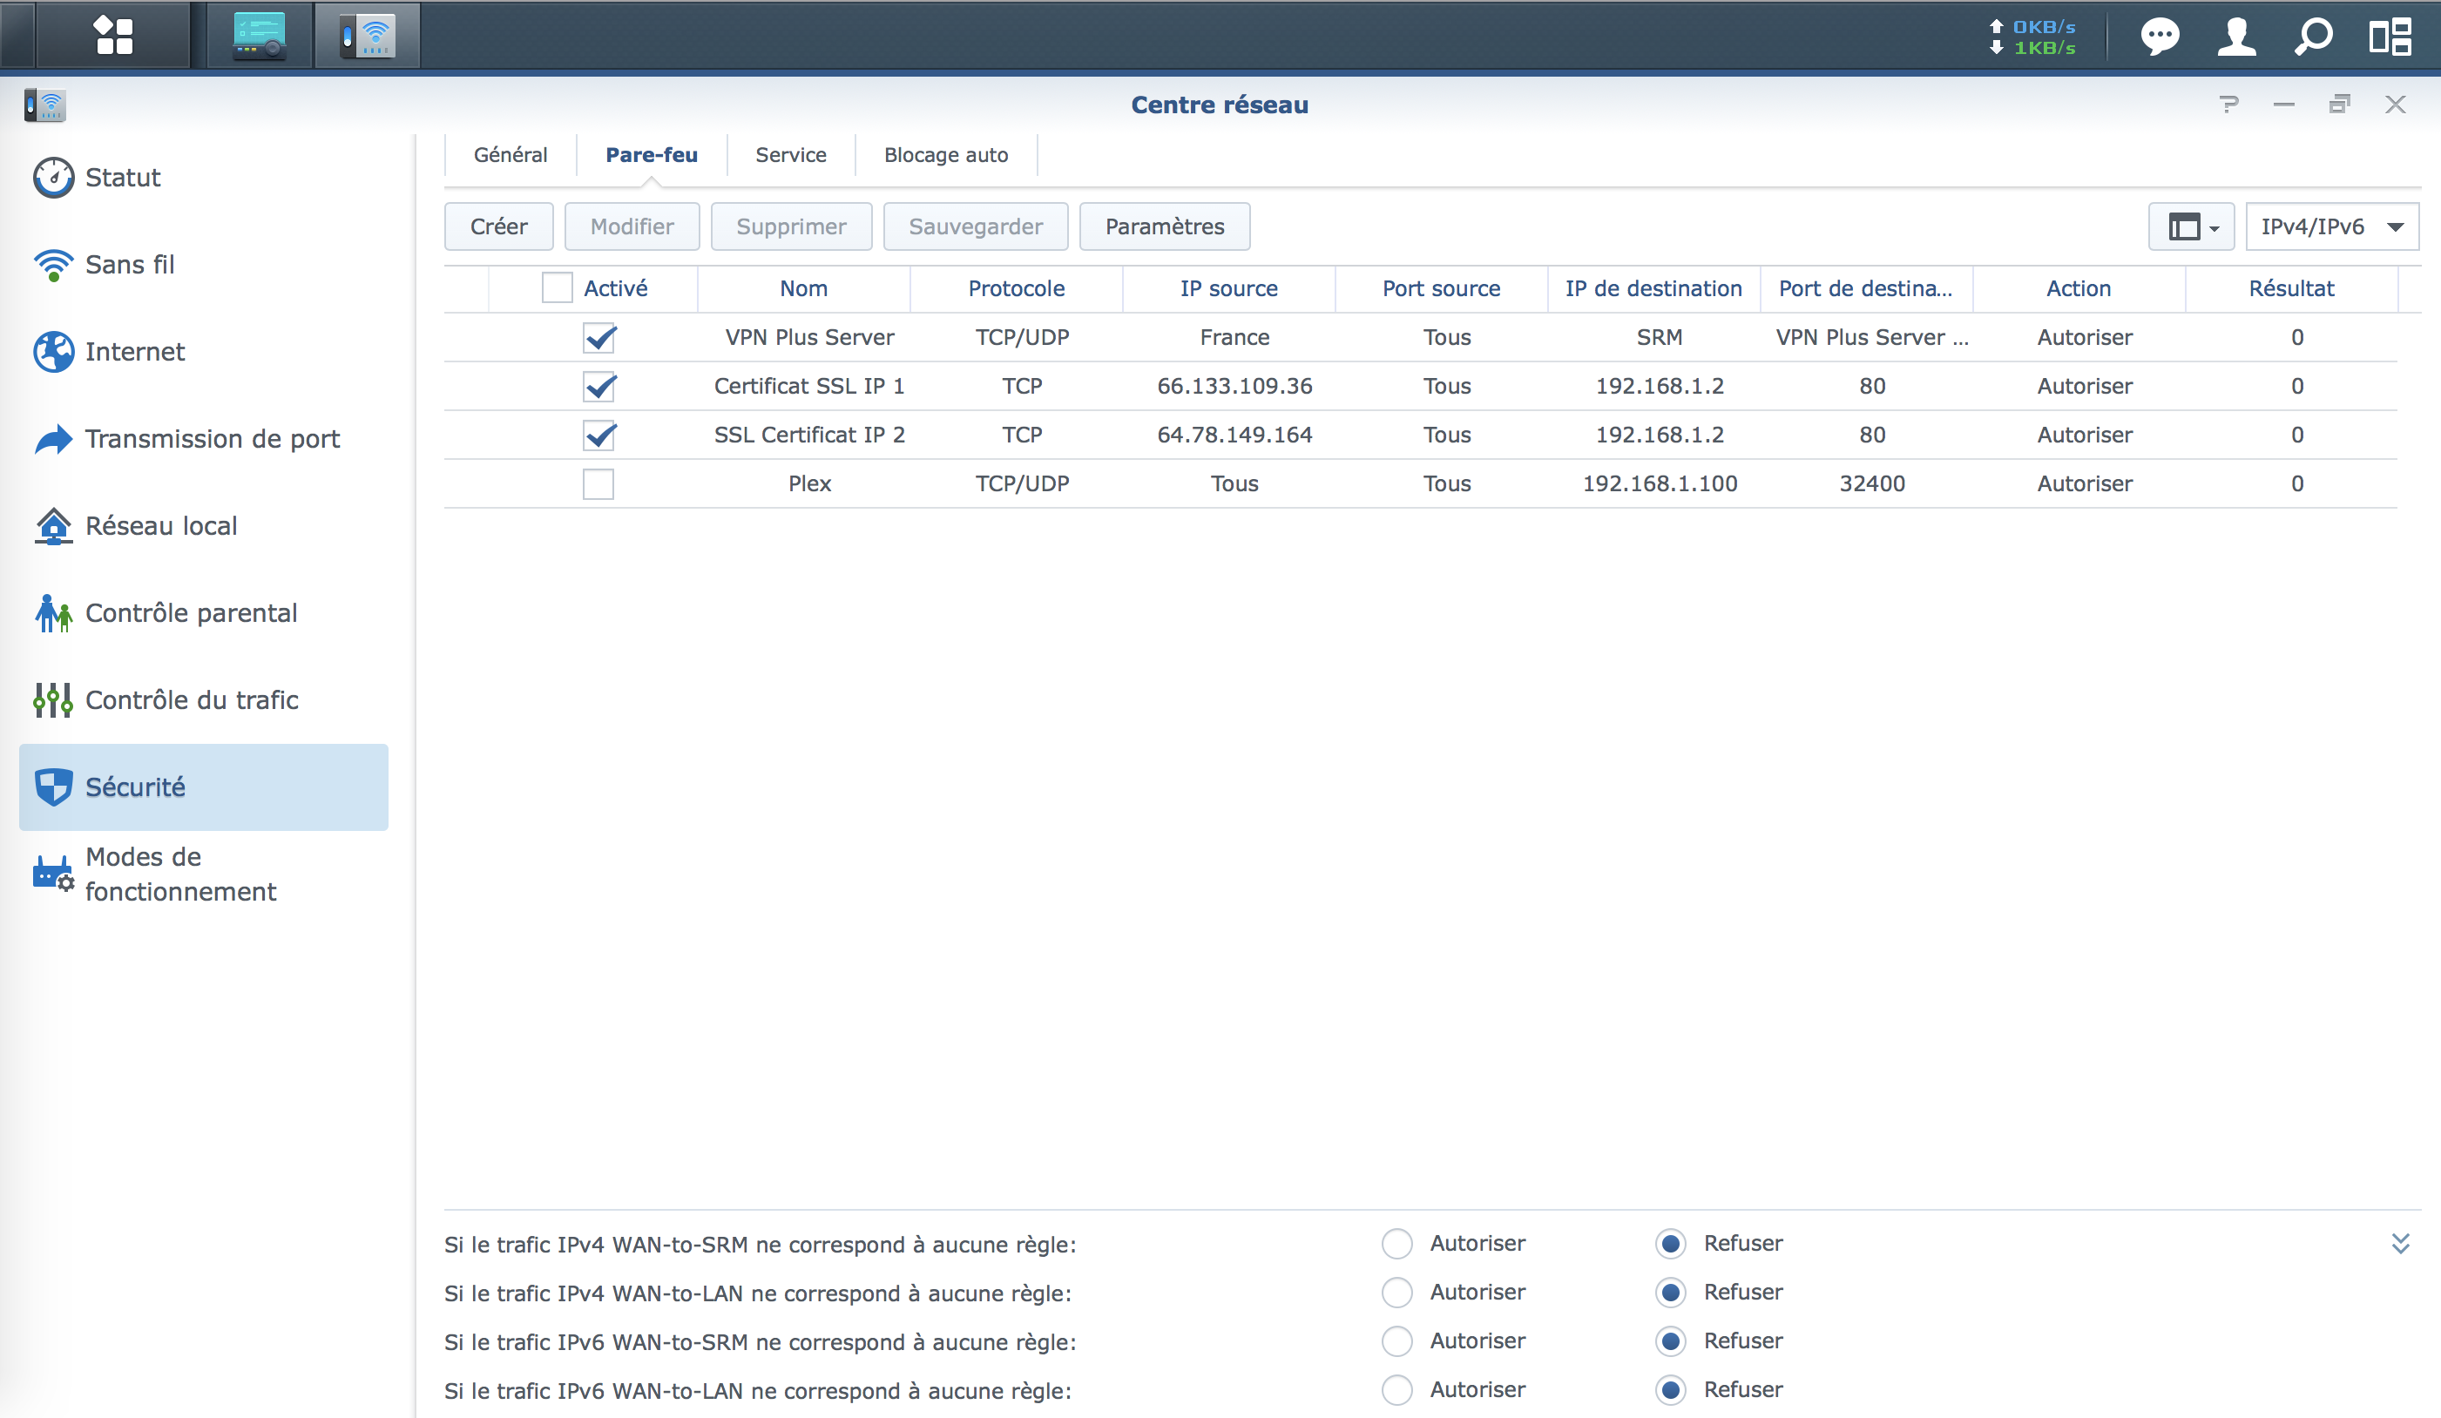Open the user account options icon
This screenshot has width=2441, height=1418.
click(2235, 37)
